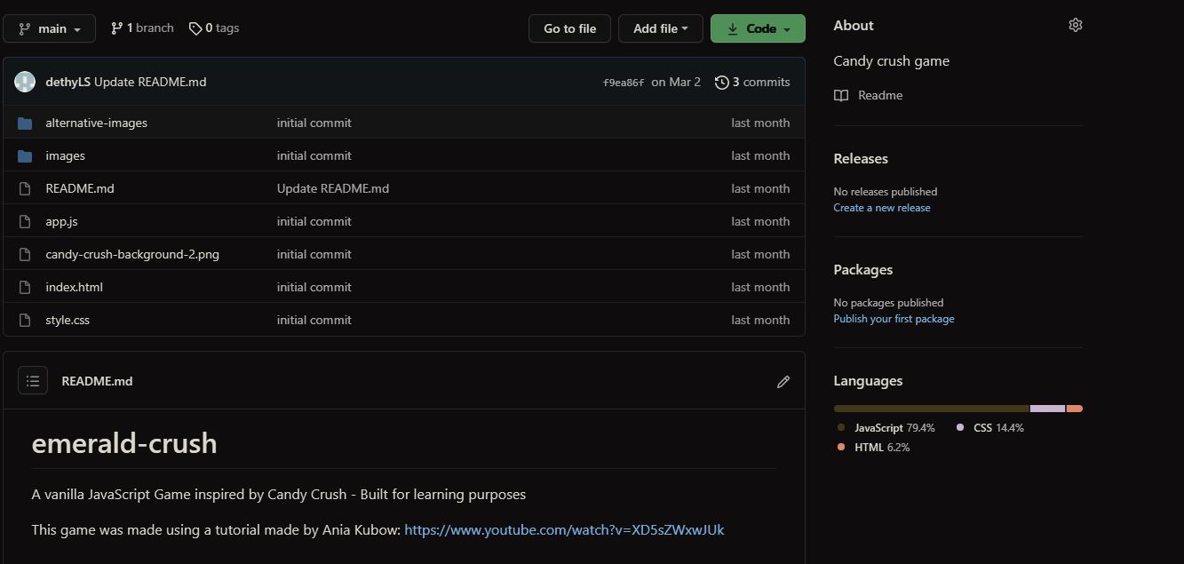1184x564 pixels.
Task: Open initial commit message for style.css row
Action: (x=314, y=320)
